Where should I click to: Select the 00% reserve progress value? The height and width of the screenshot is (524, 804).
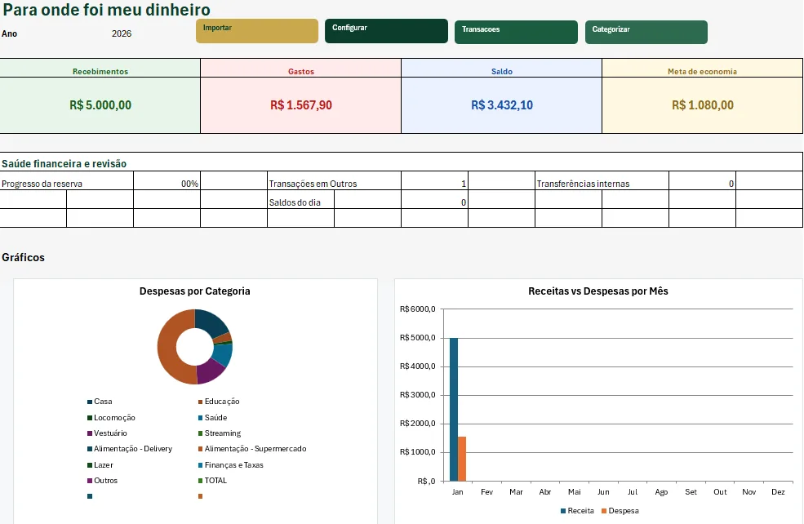click(x=189, y=184)
